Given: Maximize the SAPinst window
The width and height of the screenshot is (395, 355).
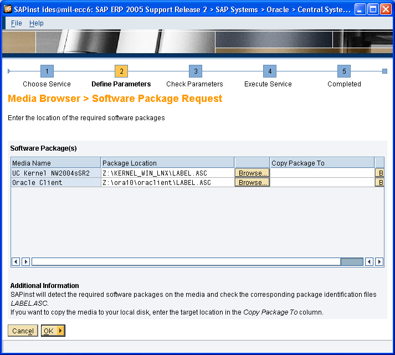Looking at the screenshot, I should pyautogui.click(x=373, y=10).
